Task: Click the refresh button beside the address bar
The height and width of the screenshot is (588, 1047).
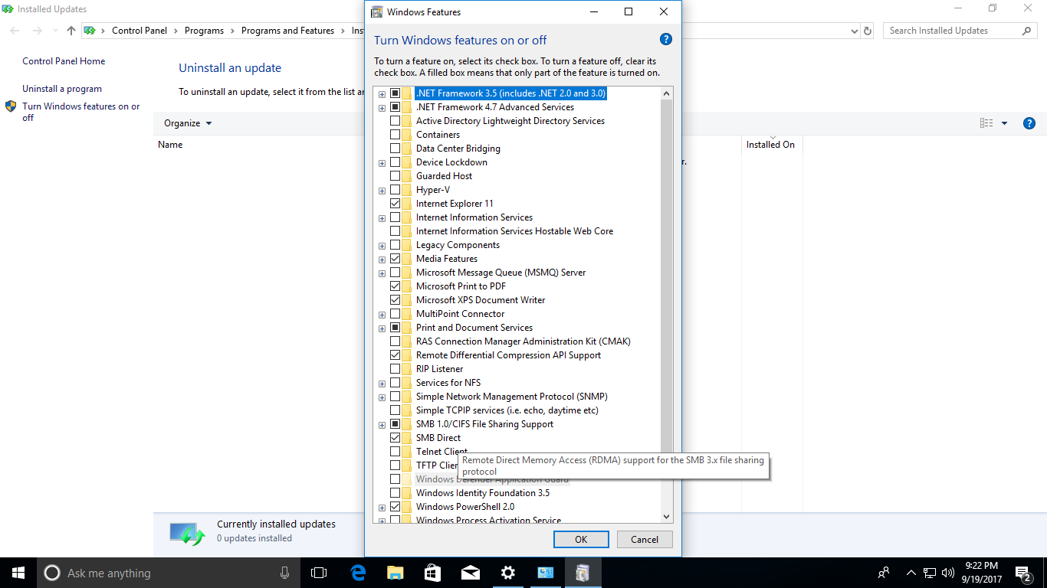Action: 868,31
